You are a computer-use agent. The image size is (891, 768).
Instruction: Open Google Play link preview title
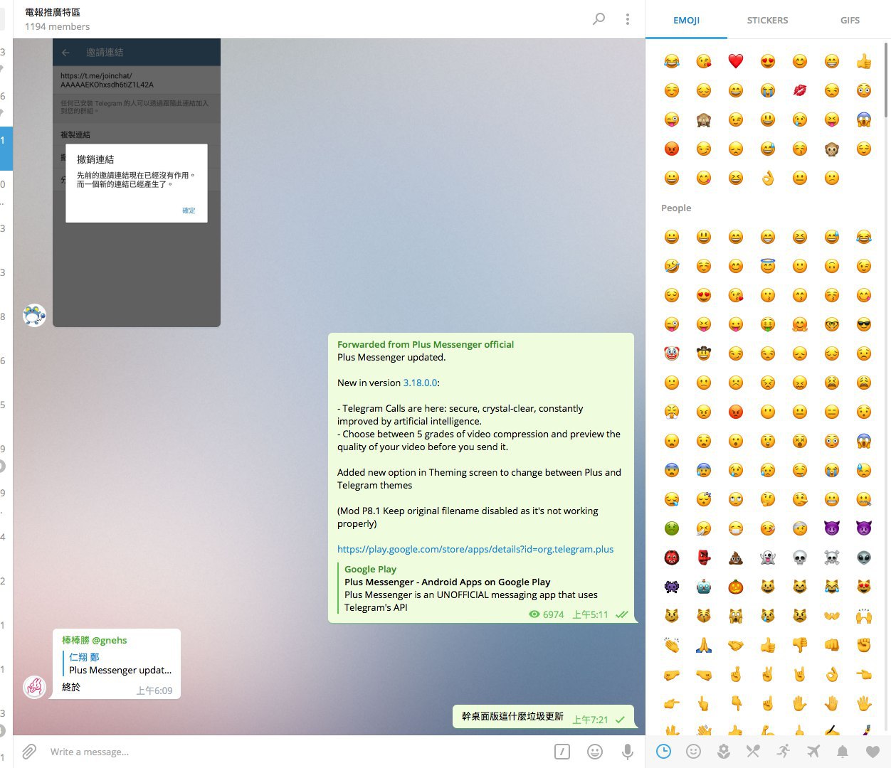click(x=448, y=582)
